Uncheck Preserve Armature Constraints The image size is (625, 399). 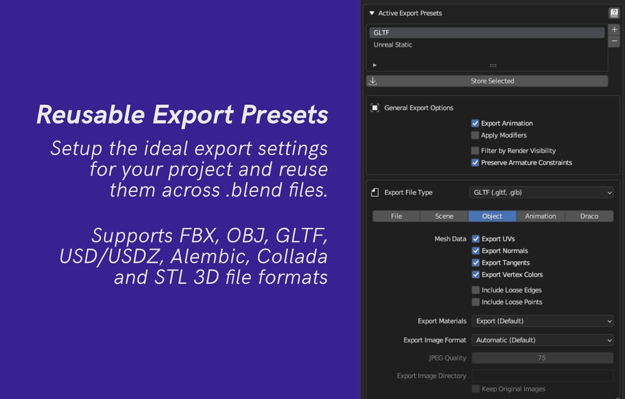click(475, 163)
